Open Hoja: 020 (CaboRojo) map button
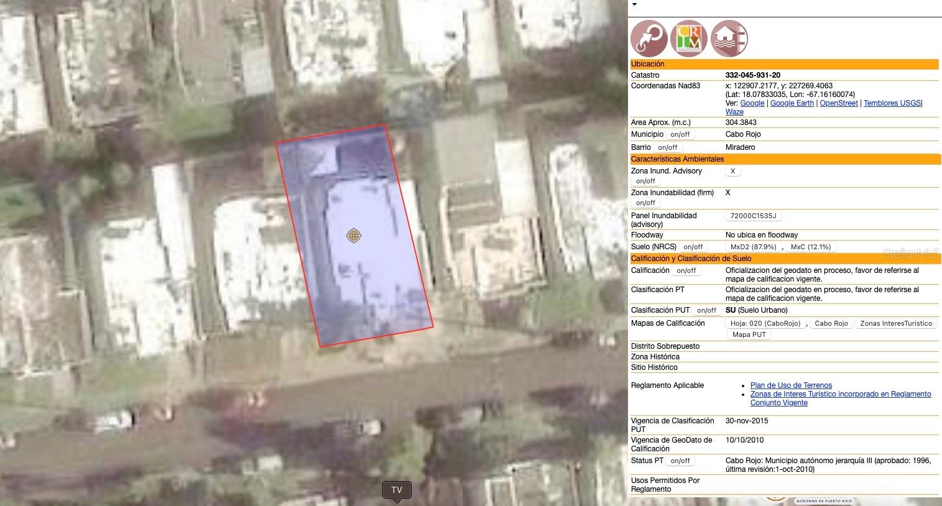The image size is (942, 506). [765, 323]
